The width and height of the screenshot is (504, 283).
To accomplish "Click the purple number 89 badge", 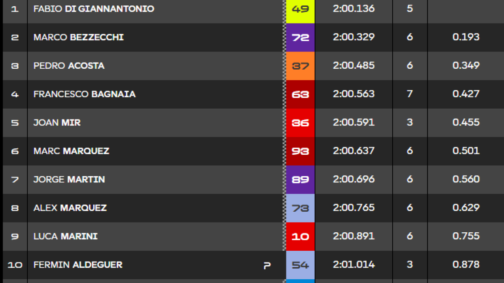I will pyautogui.click(x=300, y=179).
